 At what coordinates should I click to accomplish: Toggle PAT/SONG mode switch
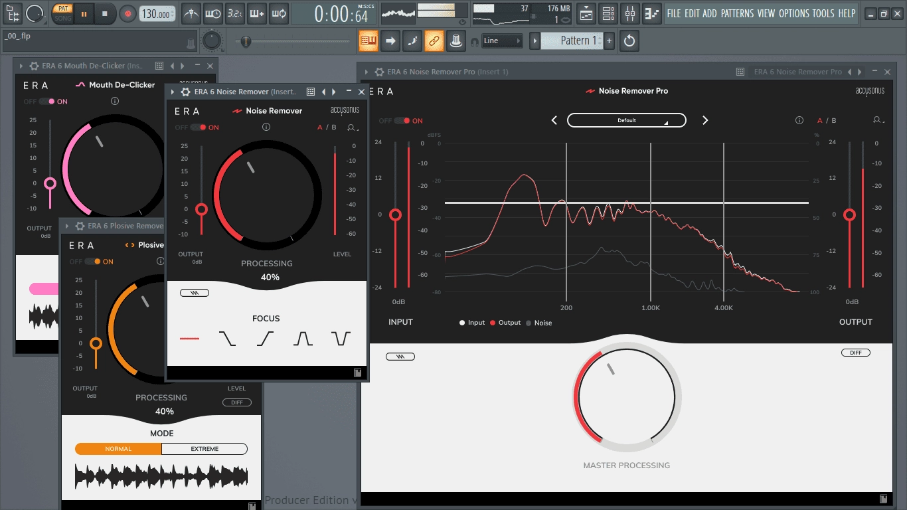[x=62, y=13]
